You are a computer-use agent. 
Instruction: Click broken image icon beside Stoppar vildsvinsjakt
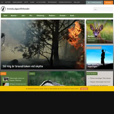pyautogui.click(x=89, y=82)
